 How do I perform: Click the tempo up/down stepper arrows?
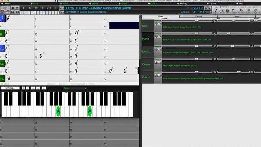203,12
